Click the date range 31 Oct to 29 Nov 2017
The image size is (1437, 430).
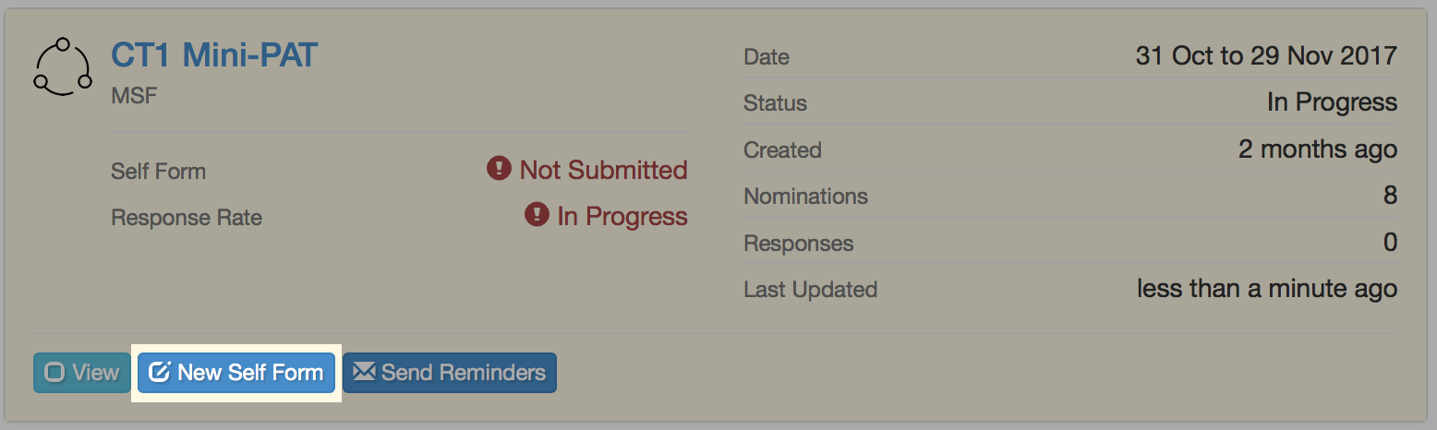[1266, 55]
